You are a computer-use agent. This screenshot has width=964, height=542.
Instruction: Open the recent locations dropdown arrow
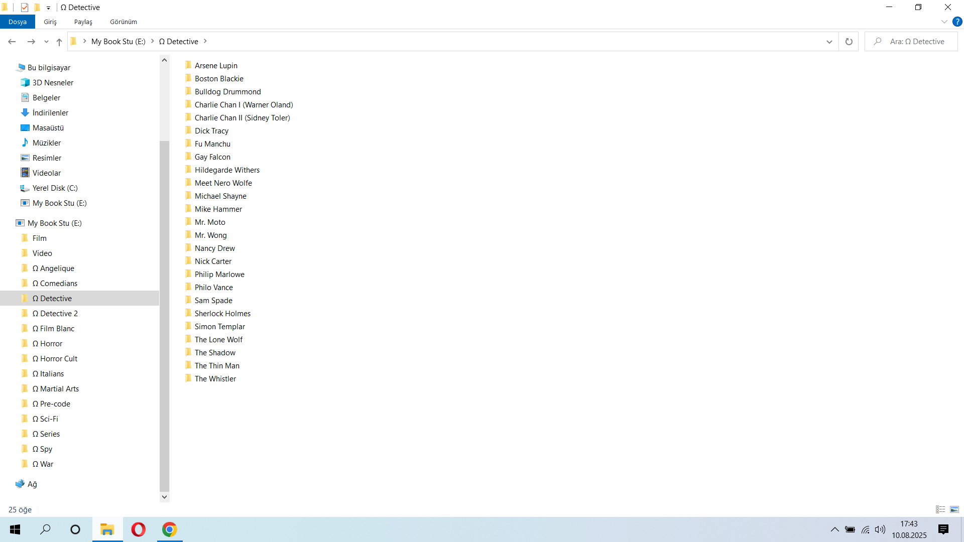(46, 42)
